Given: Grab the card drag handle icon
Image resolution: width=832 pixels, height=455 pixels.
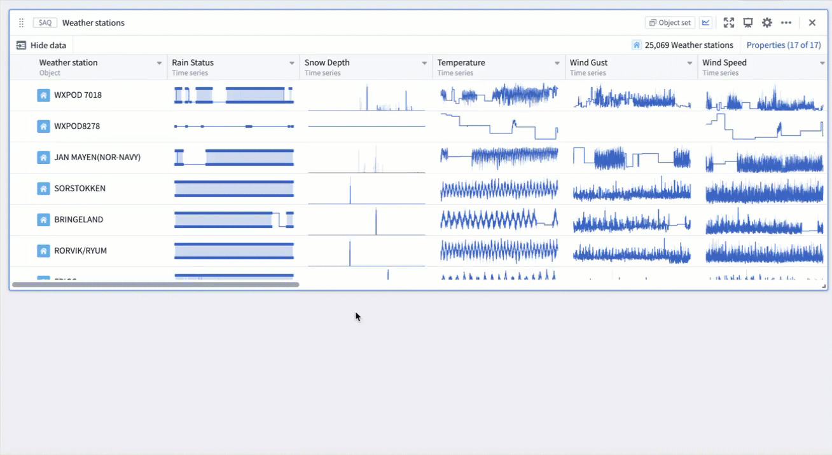Looking at the screenshot, I should point(21,23).
